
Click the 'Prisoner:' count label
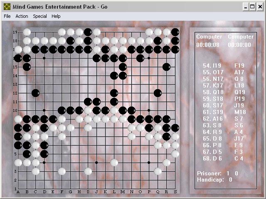pyautogui.click(x=209, y=173)
